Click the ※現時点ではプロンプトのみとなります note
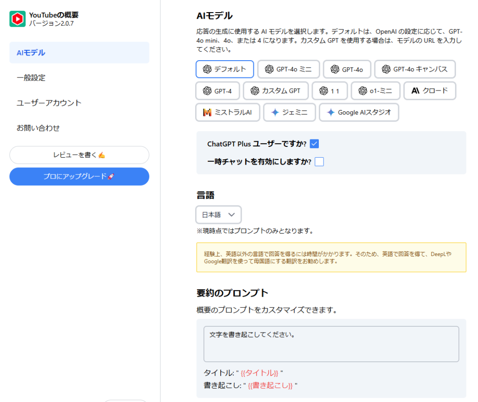Viewport: 478px width, 402px height. click(255, 231)
